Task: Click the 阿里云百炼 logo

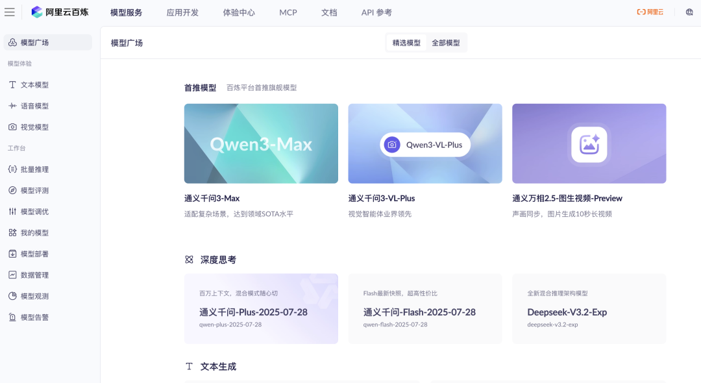Action: pos(60,12)
